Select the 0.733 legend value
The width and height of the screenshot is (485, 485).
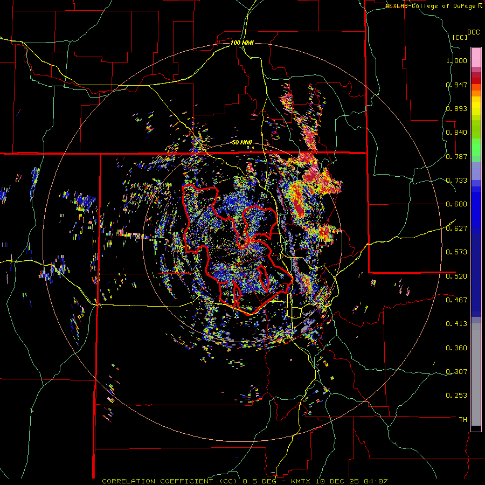coord(456,181)
